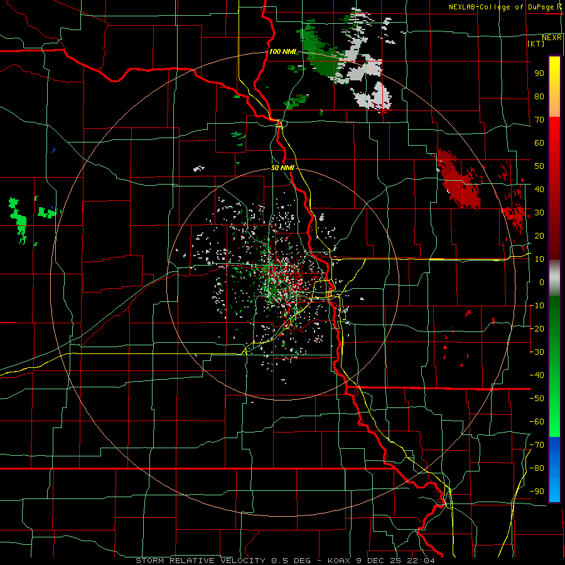Select the 100 NMI range ring label
The width and height of the screenshot is (565, 565).
click(x=283, y=51)
